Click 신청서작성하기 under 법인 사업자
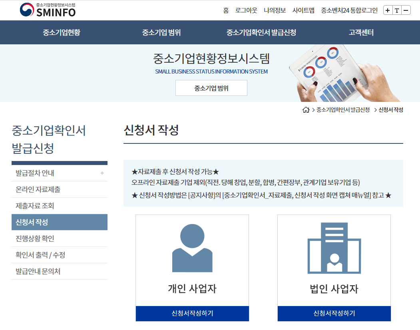420x330 pixels. [x=334, y=314]
